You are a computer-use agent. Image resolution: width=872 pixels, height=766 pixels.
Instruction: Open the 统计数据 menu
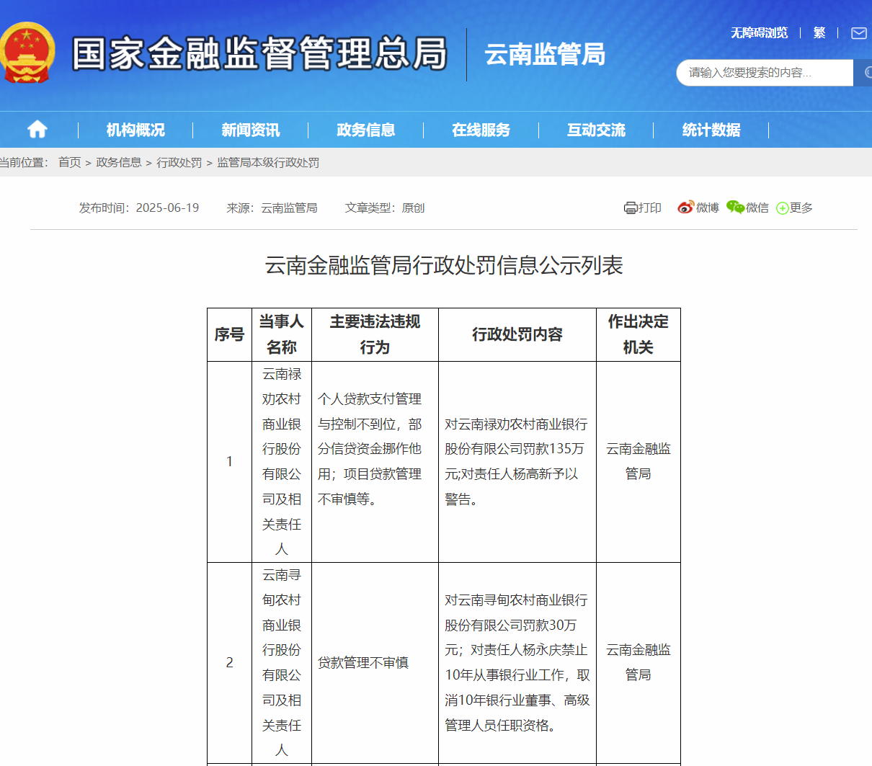point(711,130)
